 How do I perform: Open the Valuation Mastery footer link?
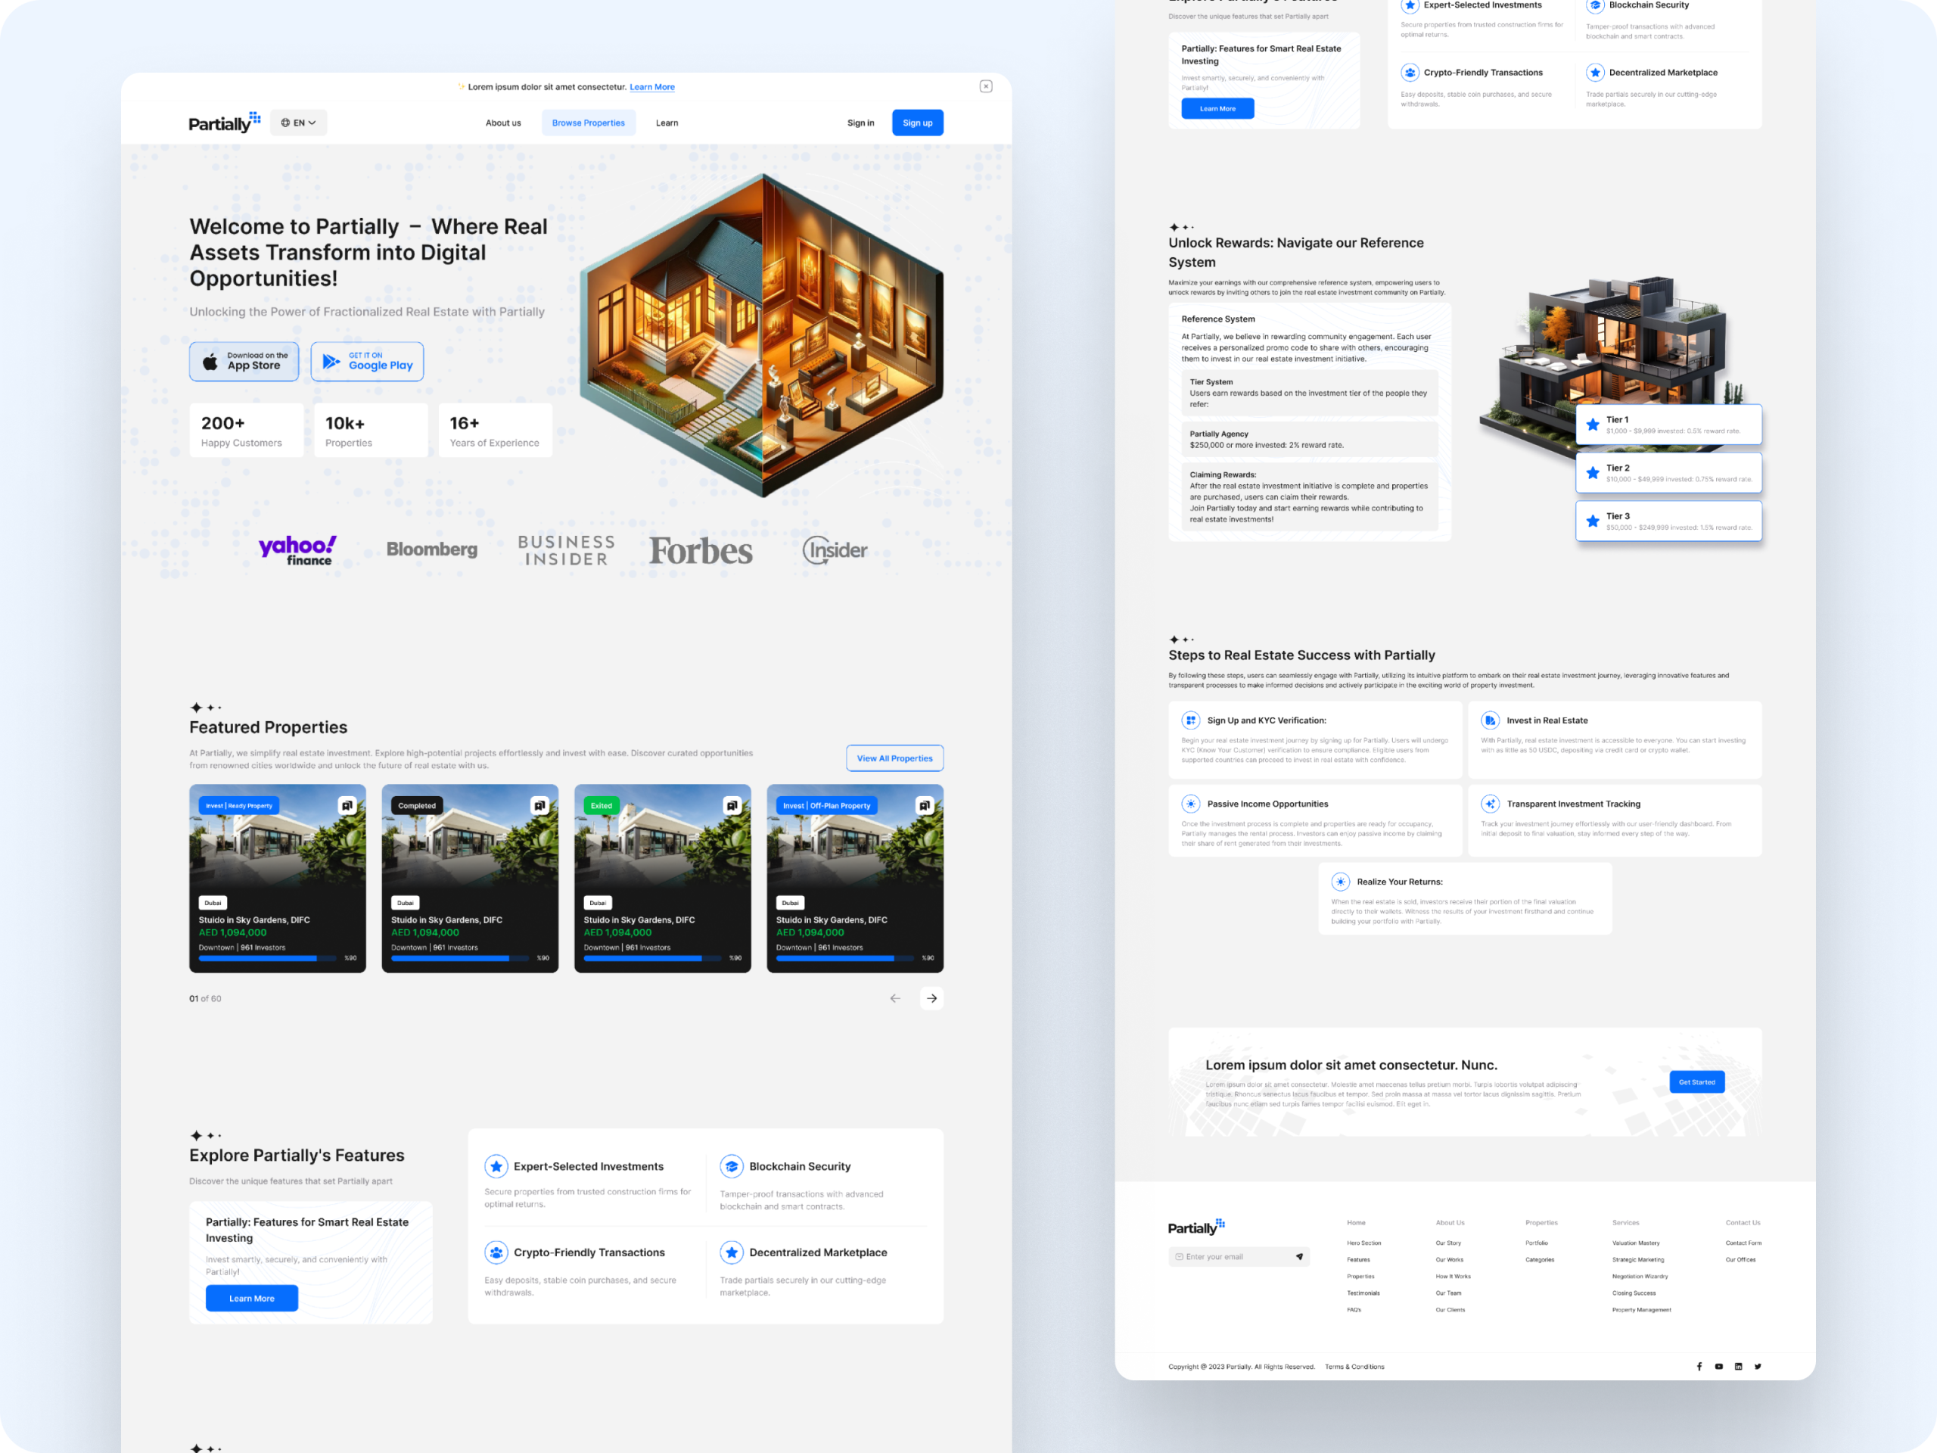[x=1636, y=1243]
